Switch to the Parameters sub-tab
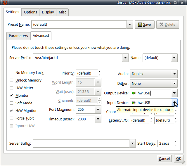This screenshot has width=187, height=166. tap(18, 36)
